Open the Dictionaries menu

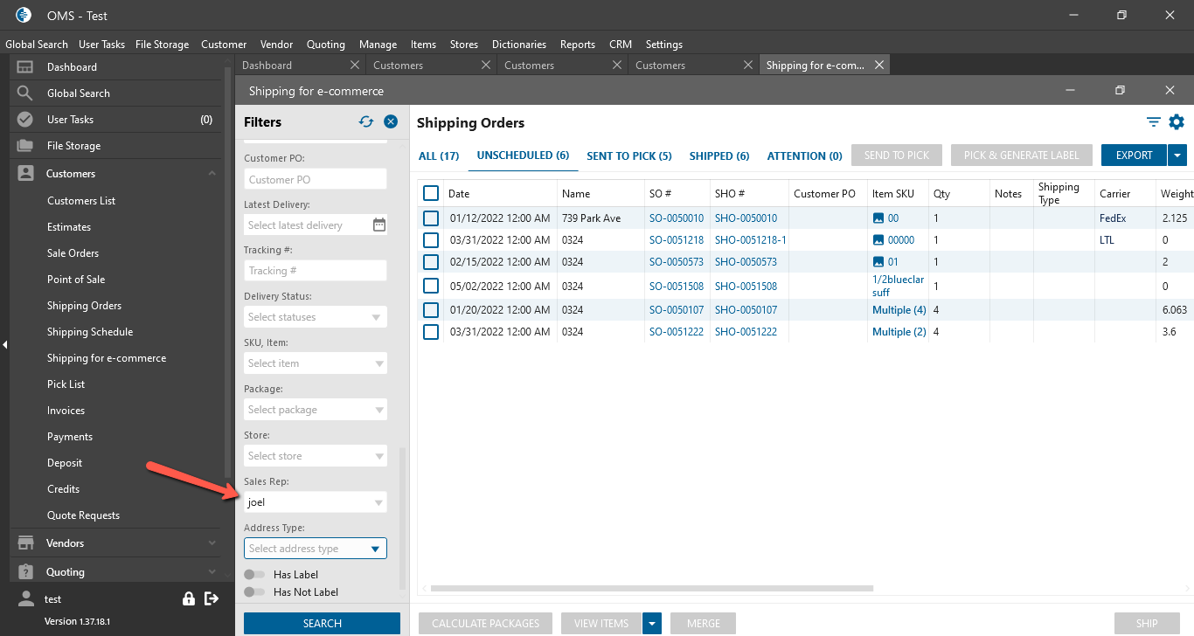(x=518, y=45)
